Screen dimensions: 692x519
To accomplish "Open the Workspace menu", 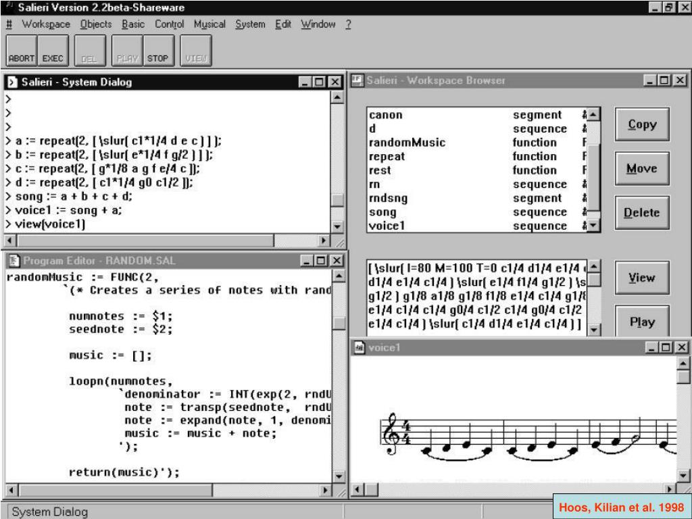I will coord(46,24).
